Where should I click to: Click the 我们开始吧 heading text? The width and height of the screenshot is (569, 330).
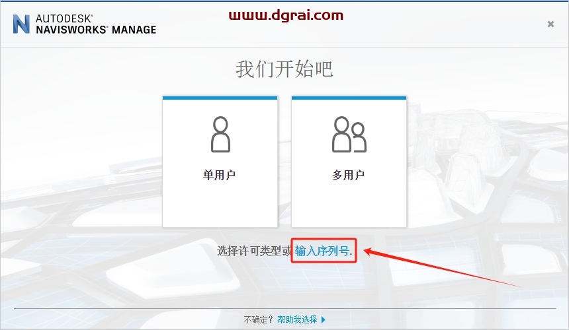coord(284,69)
